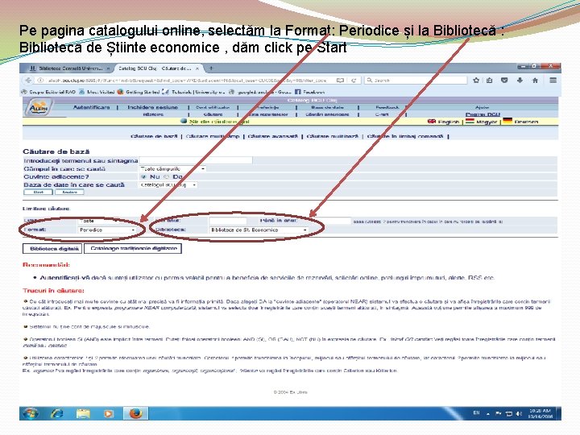Click the Facebook bookmark icon

click(x=298, y=92)
